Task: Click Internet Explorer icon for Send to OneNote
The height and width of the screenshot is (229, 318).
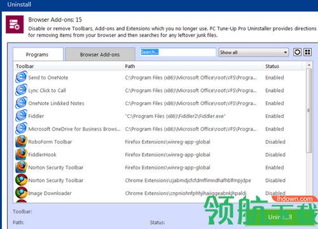Action: 21,77
